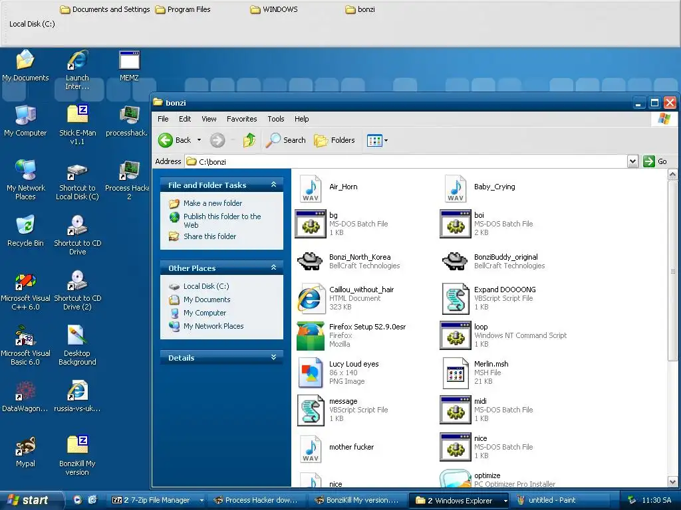The width and height of the screenshot is (681, 510).
Task: Go to My Documents in Other Places
Action: 207,299
